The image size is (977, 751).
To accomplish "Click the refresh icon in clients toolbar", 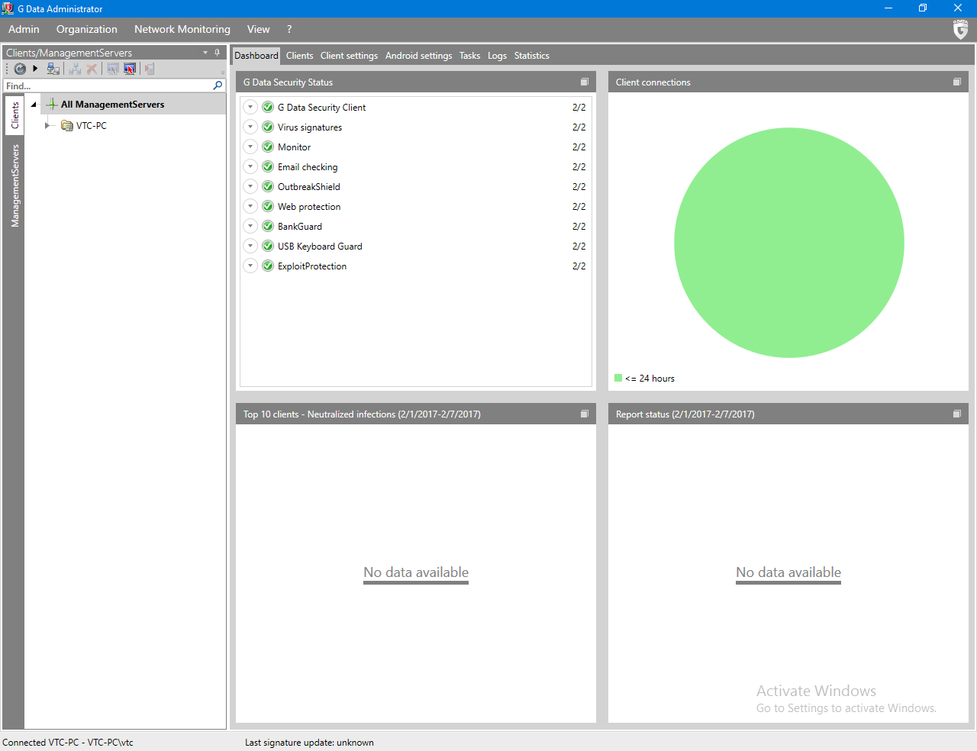I will pos(20,69).
